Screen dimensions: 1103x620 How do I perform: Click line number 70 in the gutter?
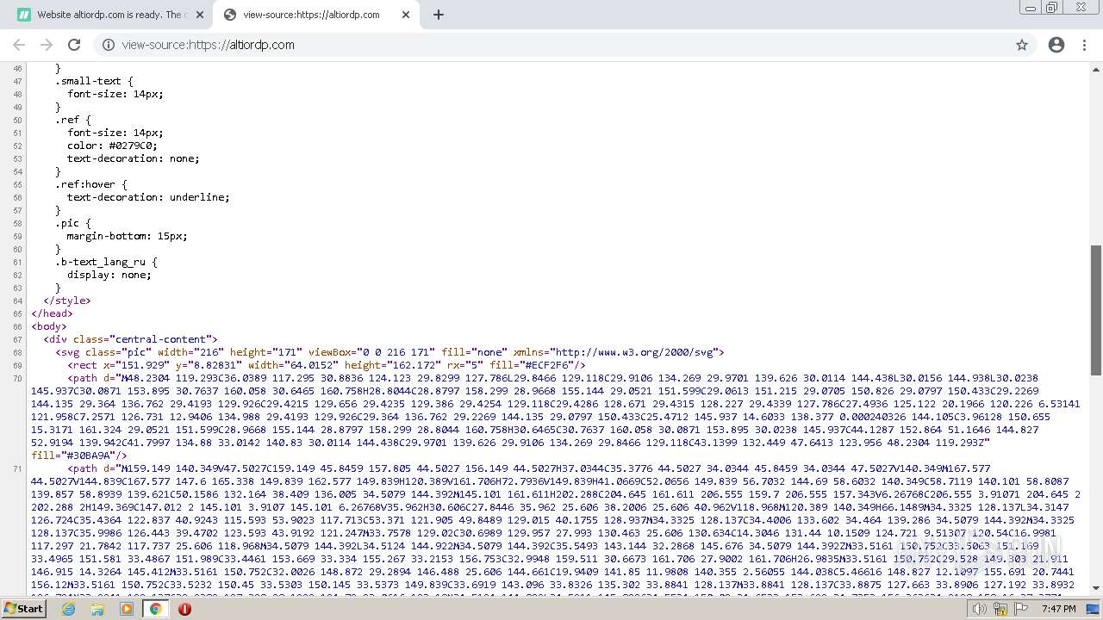click(18, 378)
